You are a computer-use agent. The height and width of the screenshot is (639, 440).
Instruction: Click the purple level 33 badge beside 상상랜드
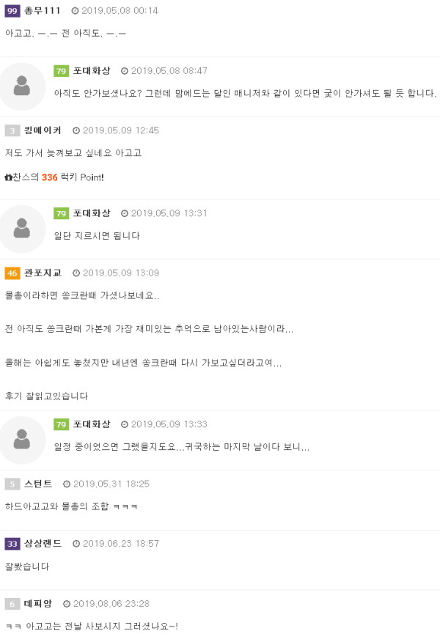pyautogui.click(x=12, y=544)
